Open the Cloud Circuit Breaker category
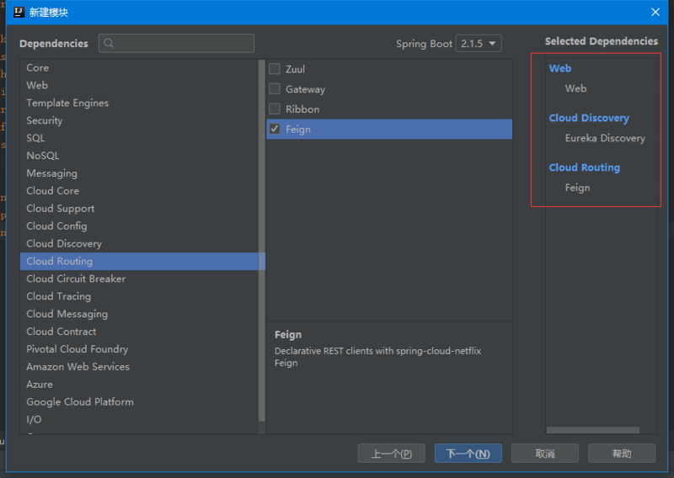 tap(76, 279)
